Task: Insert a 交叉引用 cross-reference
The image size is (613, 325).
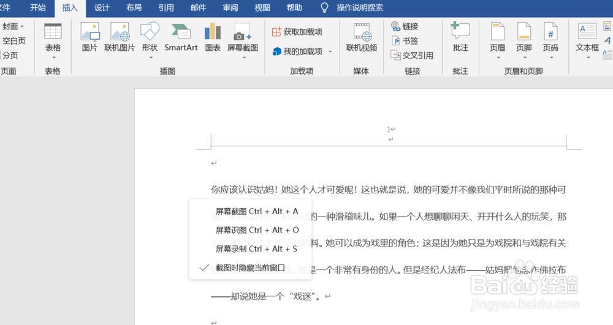Action: click(412, 56)
